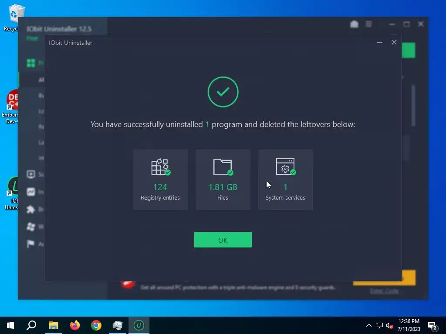Image resolution: width=446 pixels, height=334 pixels.
Task: Select the System services gear icon
Action: point(286,167)
